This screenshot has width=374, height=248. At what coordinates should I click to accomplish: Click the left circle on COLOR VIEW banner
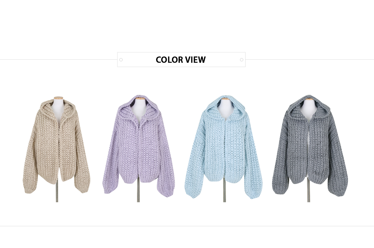[121, 60]
